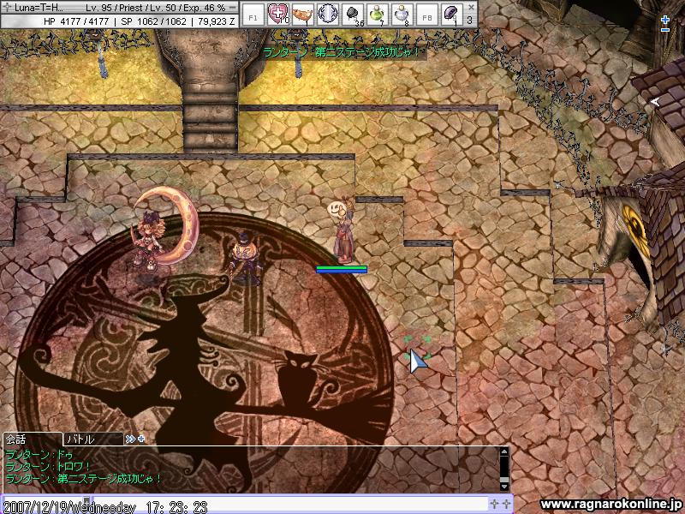Use the purple gemstone hotbar slot
Screen dimensions: 685x514
coord(452,14)
